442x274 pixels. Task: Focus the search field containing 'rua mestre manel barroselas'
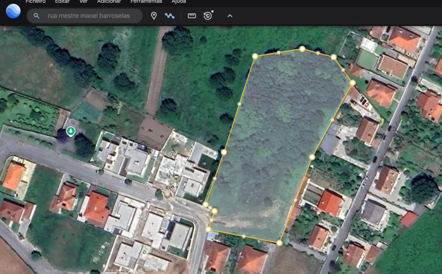click(x=85, y=16)
